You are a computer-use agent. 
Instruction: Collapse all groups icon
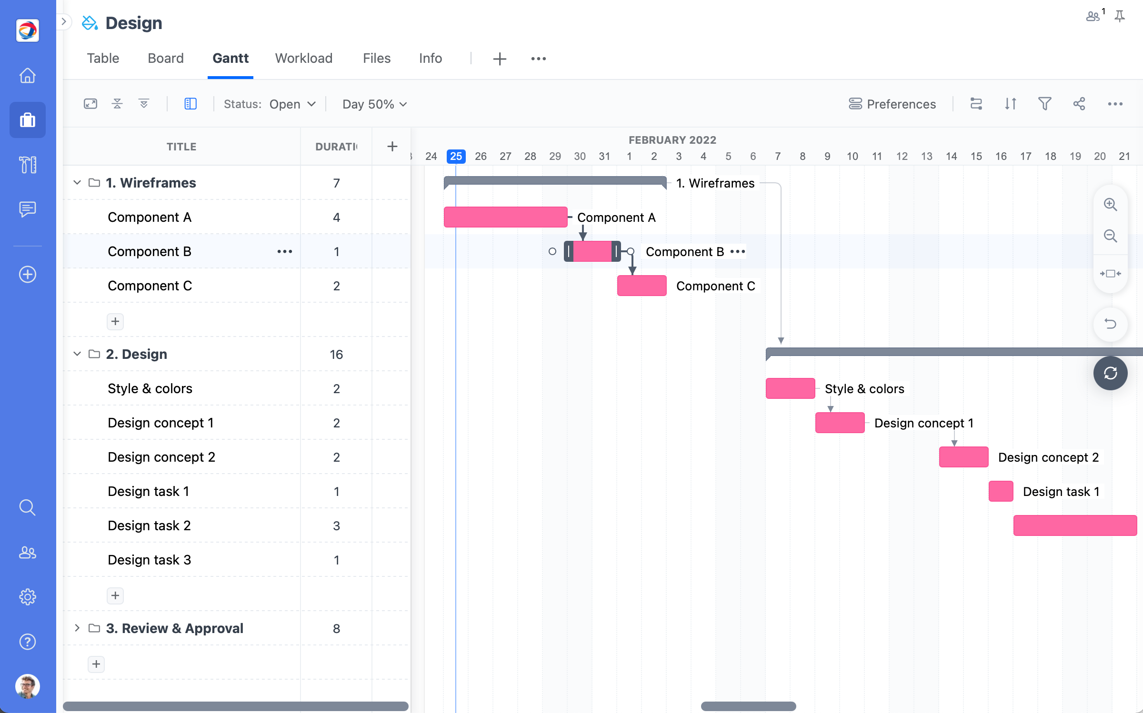(x=117, y=104)
